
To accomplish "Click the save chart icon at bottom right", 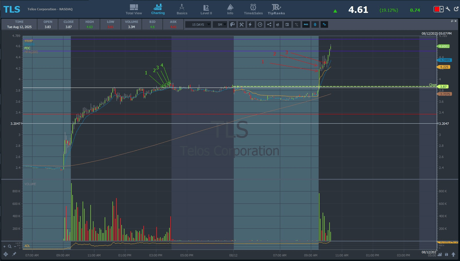I will coord(447,254).
